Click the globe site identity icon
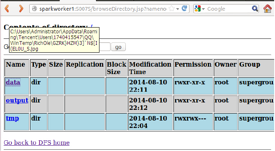275x151 pixels. pos(35,9)
